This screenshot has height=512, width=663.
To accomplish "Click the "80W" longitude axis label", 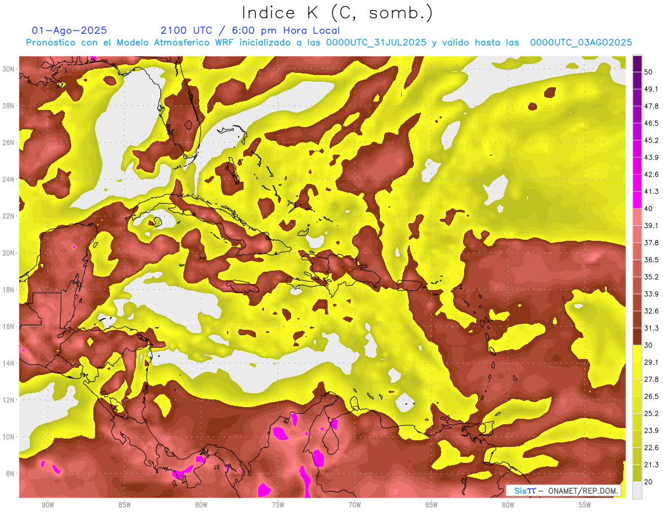I will click(x=201, y=505).
